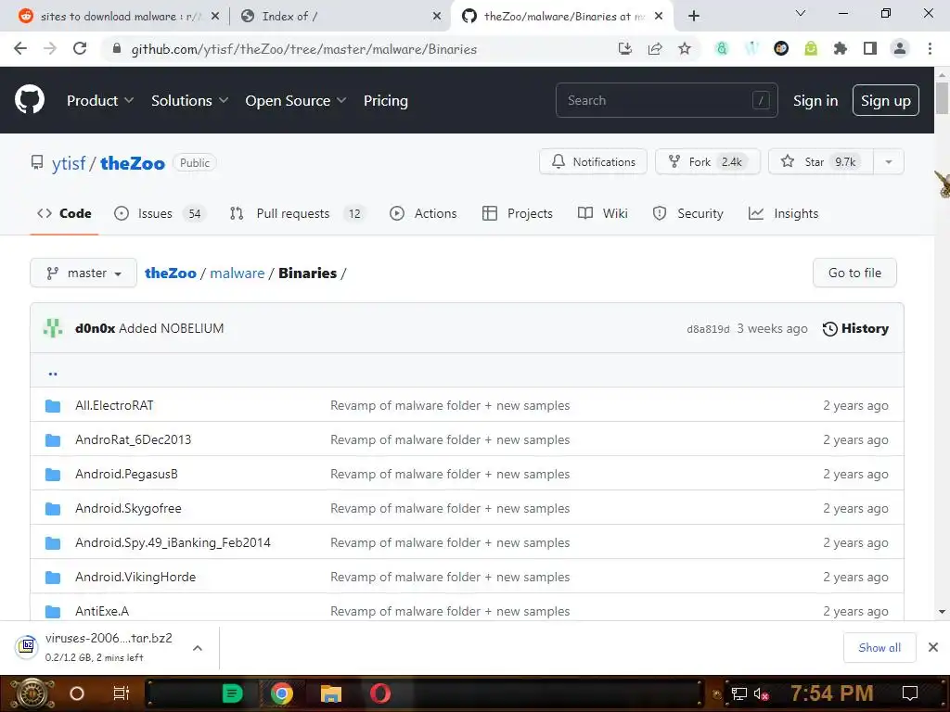This screenshot has height=712, width=950.
Task: Close the downloads bar
Action: [x=933, y=647]
